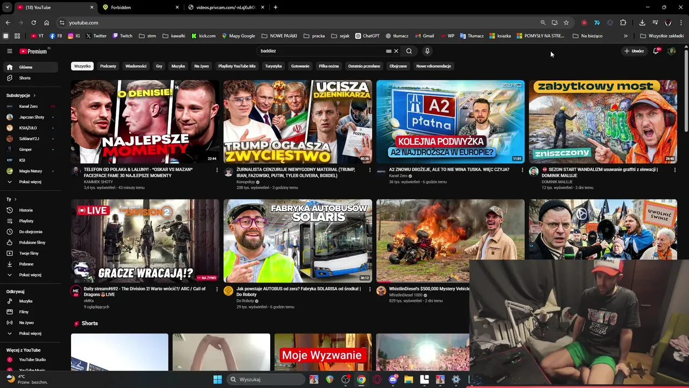The image size is (689, 388).
Task: Click the YouTube Premium logo
Action: [33, 51]
